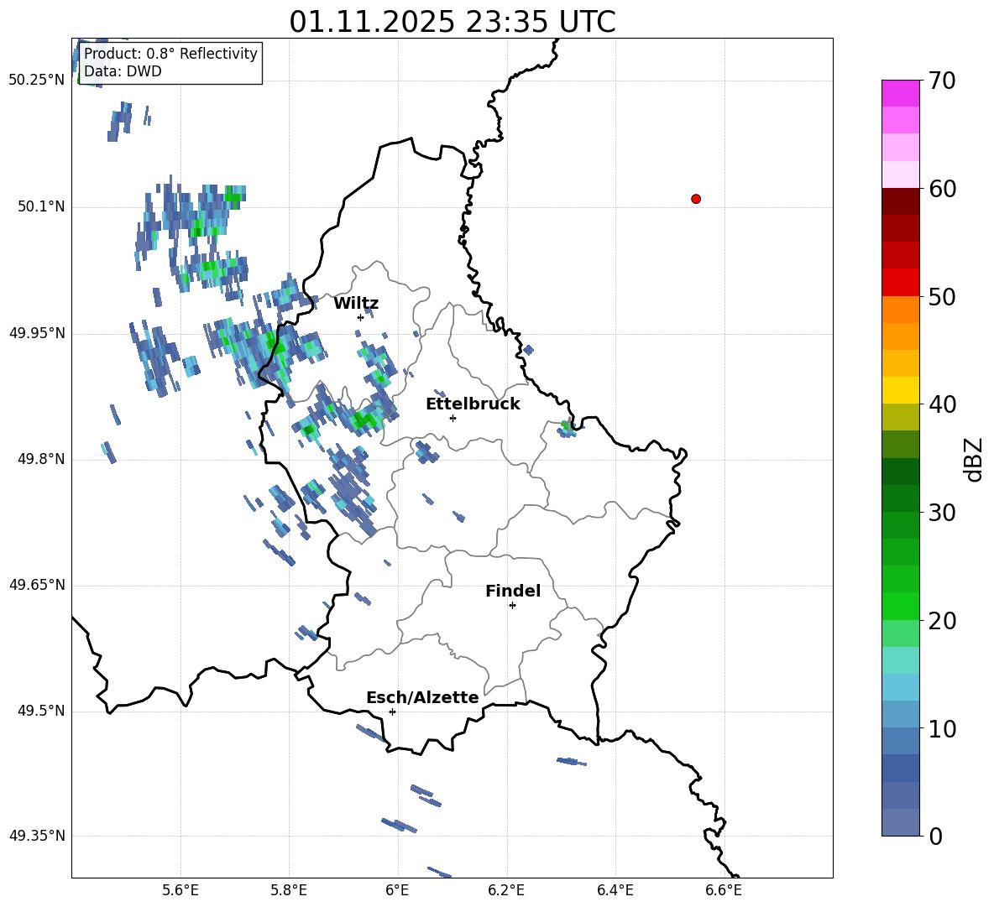Click the 6.2°E longitude label
This screenshot has width=994, height=907.
[506, 890]
